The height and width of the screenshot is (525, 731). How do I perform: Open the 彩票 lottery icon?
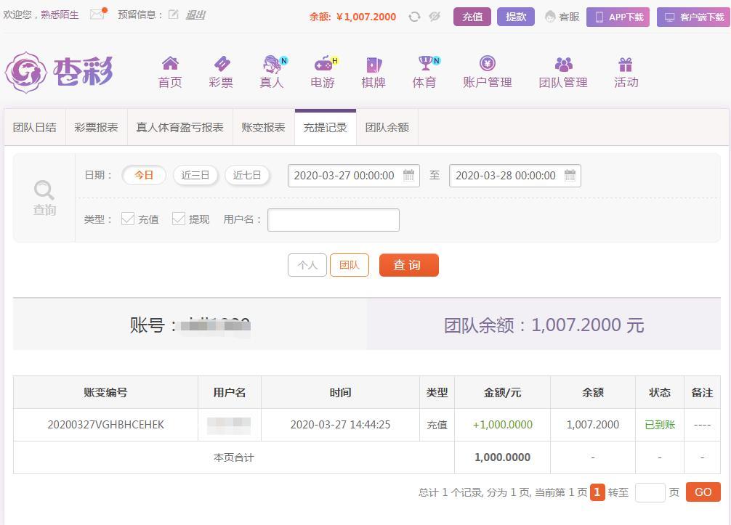click(221, 65)
